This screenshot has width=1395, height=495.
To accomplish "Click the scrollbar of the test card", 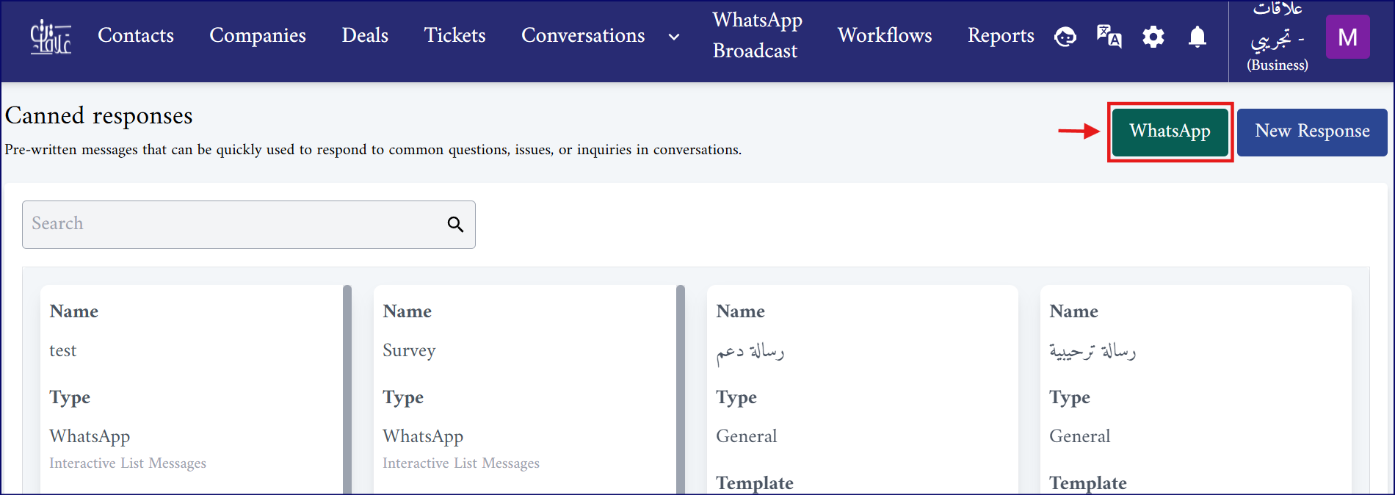I will [347, 390].
